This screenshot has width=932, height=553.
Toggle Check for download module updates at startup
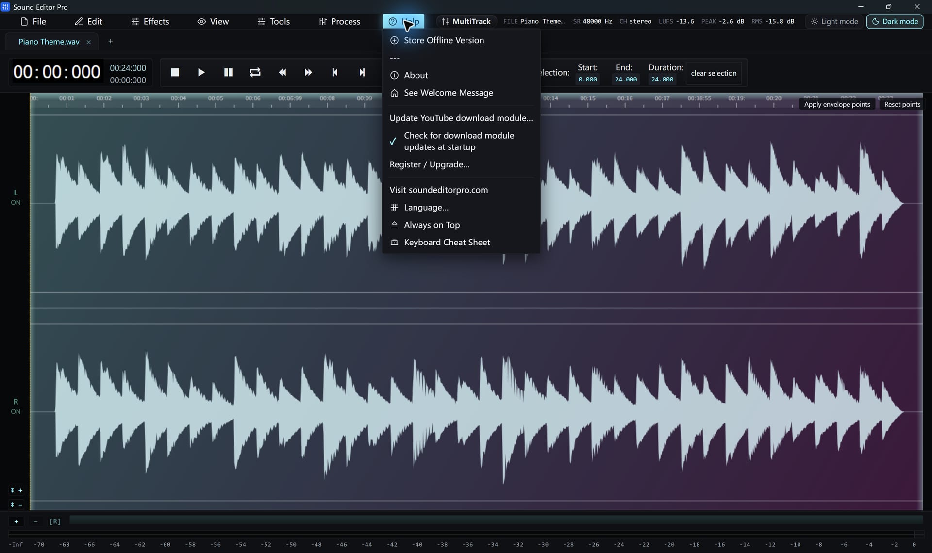[461, 141]
